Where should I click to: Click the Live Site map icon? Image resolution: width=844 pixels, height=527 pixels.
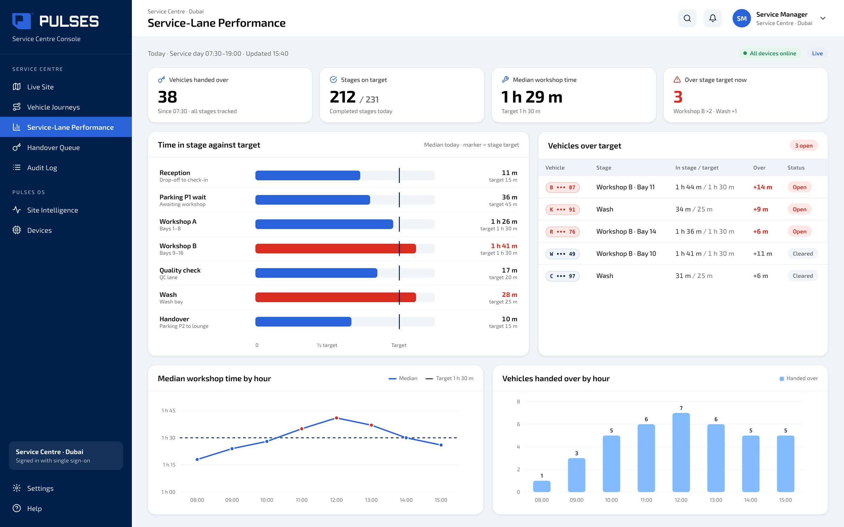pos(17,87)
